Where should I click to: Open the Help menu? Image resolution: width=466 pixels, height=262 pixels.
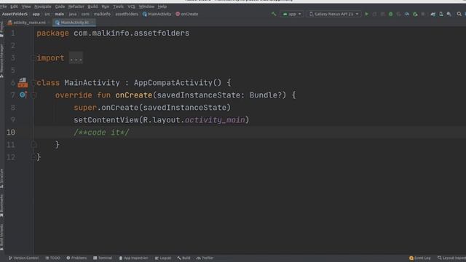click(x=162, y=7)
